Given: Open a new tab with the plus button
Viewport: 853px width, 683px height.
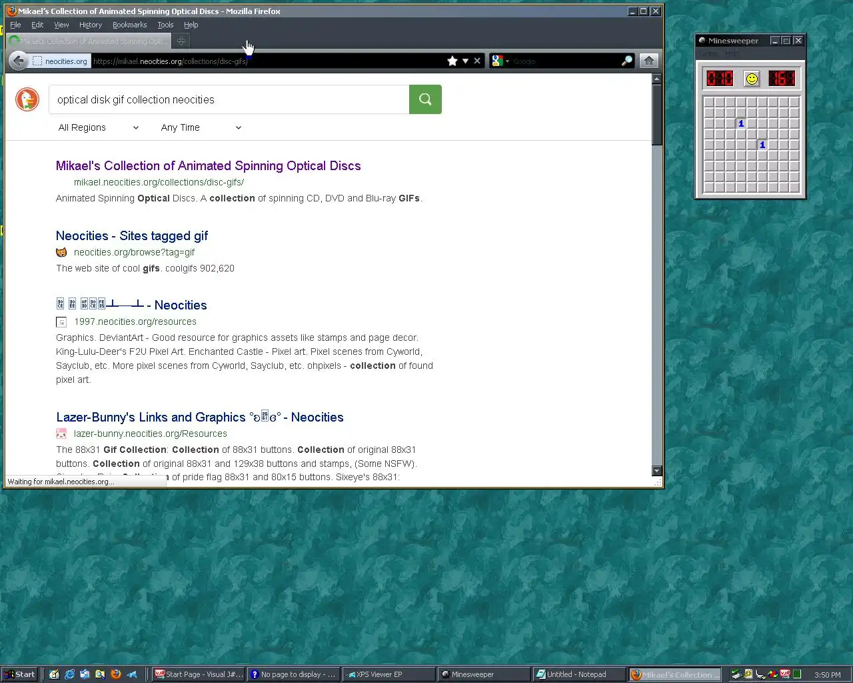Looking at the screenshot, I should point(181,41).
